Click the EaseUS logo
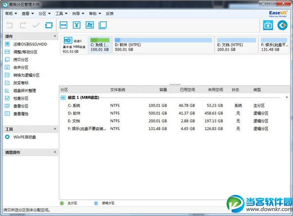Screen dimensions: 293x216 coord(278,14)
